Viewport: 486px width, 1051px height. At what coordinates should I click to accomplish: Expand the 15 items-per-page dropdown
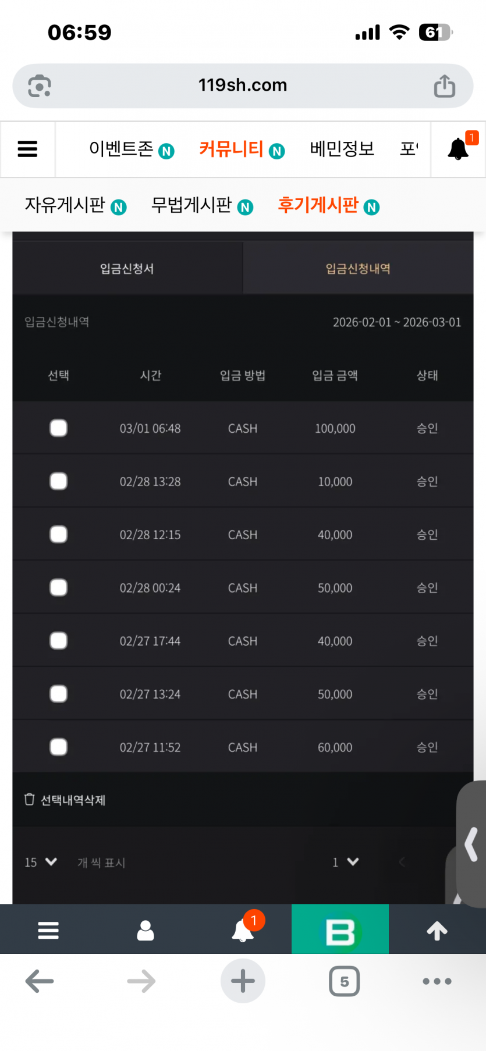pyautogui.click(x=41, y=862)
